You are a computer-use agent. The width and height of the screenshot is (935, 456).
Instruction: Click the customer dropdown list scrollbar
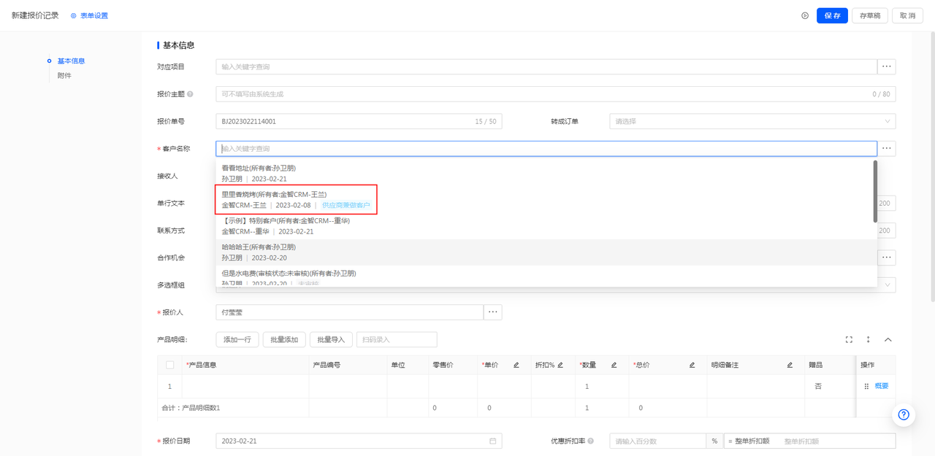pos(875,191)
